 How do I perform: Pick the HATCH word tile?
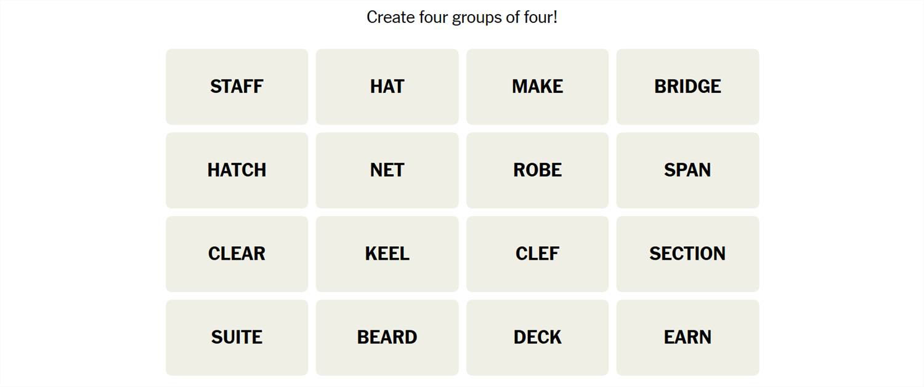click(x=237, y=170)
